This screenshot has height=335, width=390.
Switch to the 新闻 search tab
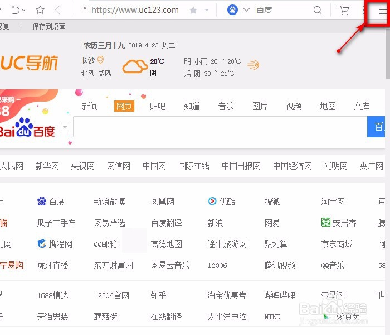pos(90,106)
